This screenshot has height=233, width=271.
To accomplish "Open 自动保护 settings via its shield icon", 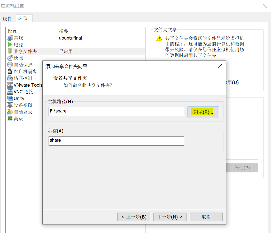I will 10,65.
